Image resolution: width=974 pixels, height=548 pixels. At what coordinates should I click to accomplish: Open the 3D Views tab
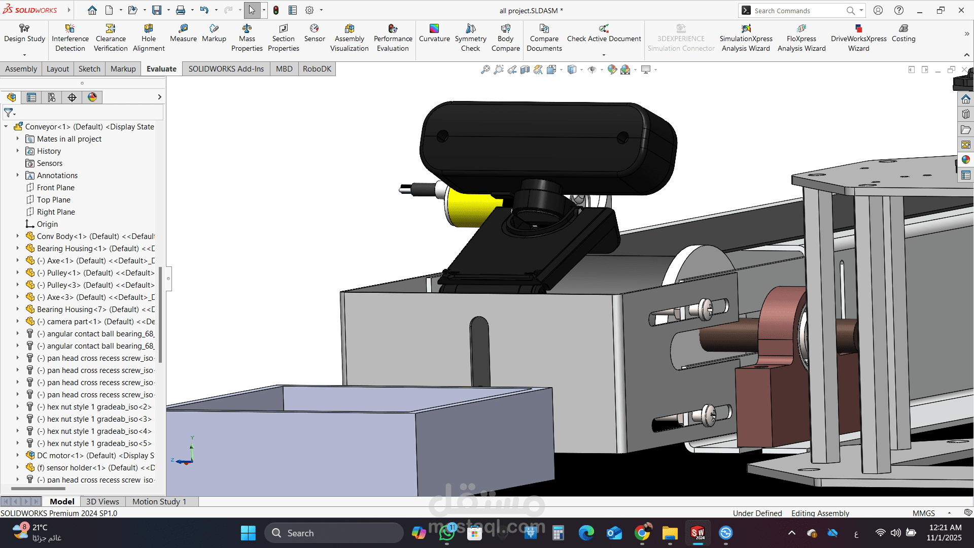coord(102,501)
